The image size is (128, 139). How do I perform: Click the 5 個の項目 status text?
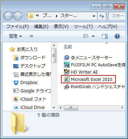coord(48,115)
